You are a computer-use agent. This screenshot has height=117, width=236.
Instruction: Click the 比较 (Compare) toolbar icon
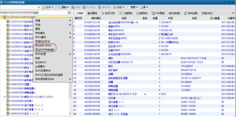(x=114, y=7)
